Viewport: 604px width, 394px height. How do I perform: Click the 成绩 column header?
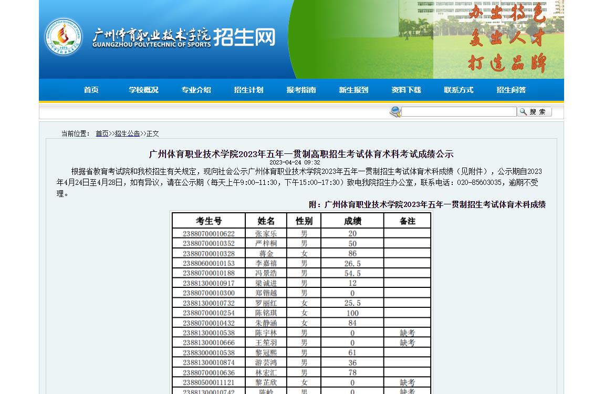tap(352, 221)
